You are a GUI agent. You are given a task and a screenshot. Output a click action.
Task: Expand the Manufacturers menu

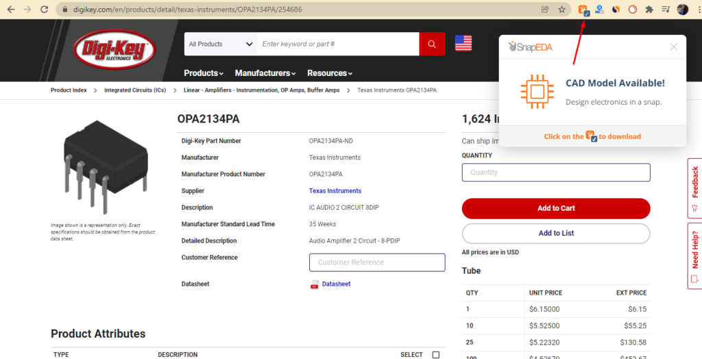coord(265,73)
